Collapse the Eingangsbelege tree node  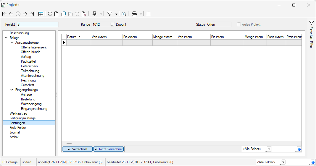12,90
